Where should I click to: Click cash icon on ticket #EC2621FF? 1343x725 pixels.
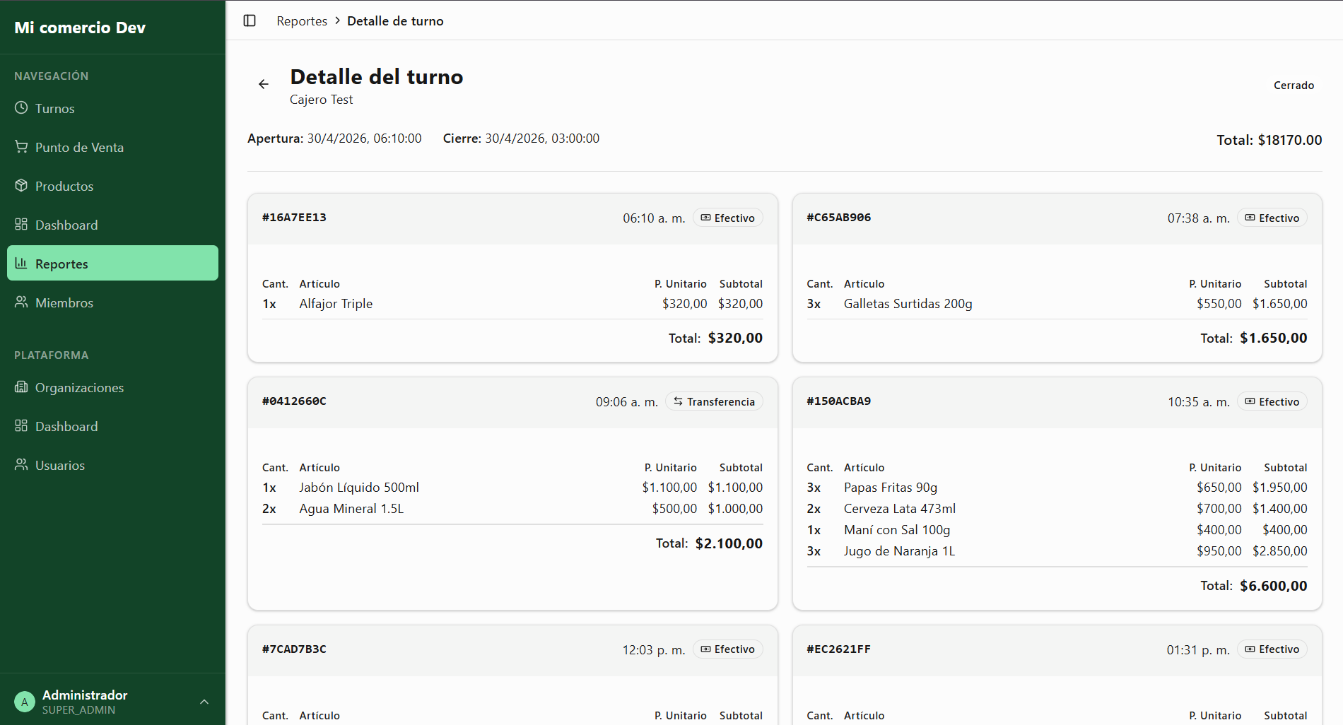(x=1250, y=649)
